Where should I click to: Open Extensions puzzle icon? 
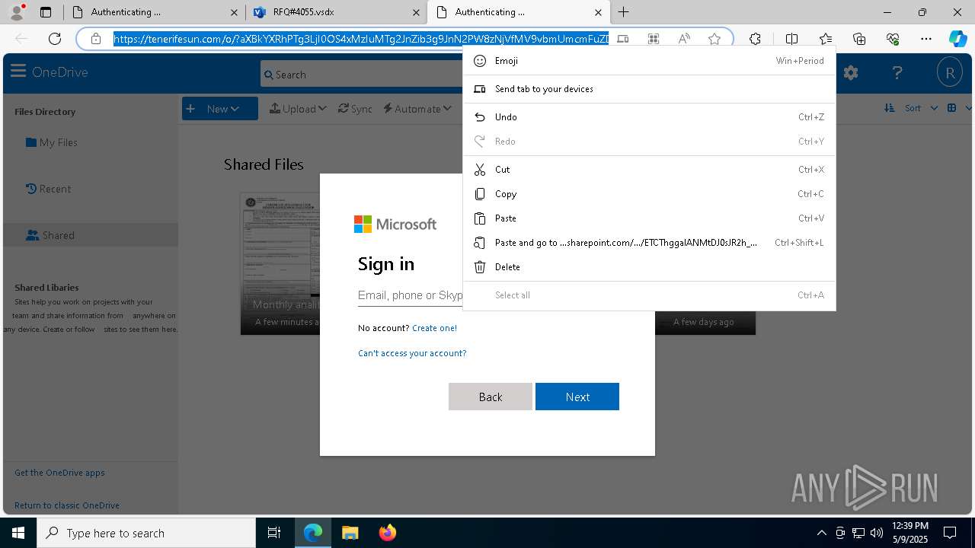(x=755, y=39)
